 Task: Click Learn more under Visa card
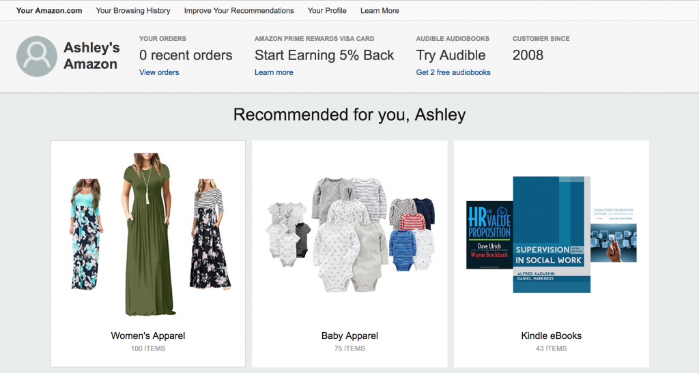pos(274,72)
